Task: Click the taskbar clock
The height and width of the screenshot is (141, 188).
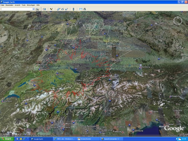Action: pos(184,139)
